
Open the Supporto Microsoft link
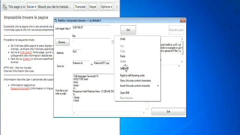pyautogui.click(x=20, y=88)
